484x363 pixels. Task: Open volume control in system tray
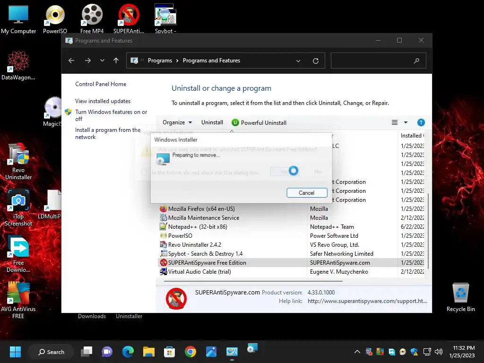click(438, 352)
